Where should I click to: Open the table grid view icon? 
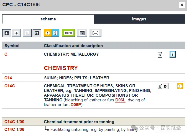pos(82,33)
